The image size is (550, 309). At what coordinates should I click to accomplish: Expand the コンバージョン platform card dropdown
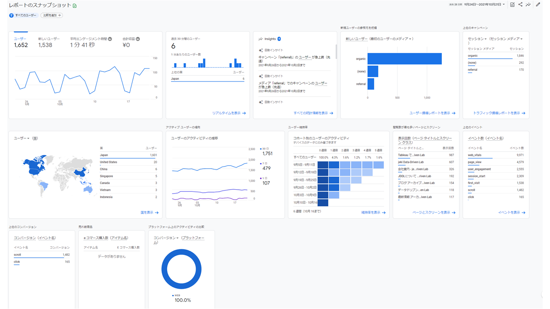(x=177, y=238)
